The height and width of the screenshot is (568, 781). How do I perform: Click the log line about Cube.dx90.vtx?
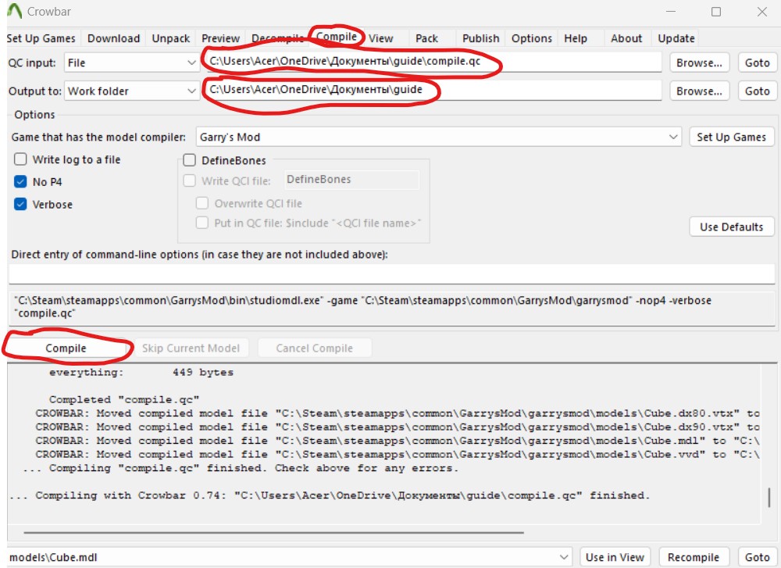[398, 427]
